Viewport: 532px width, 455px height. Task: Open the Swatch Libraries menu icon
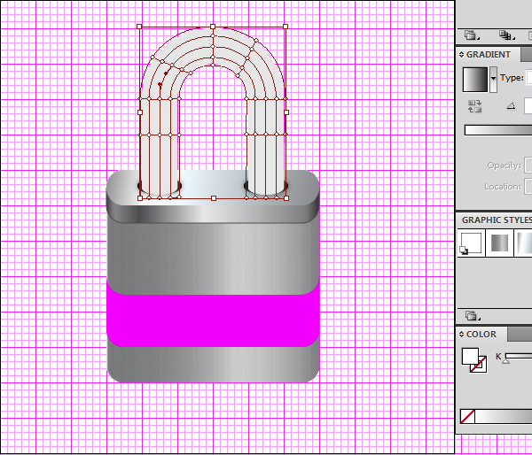point(471,35)
